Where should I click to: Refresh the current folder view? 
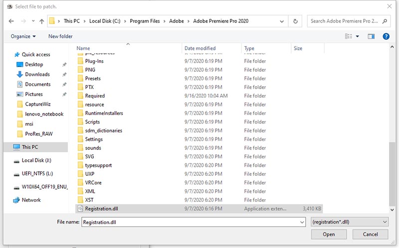click(x=295, y=21)
